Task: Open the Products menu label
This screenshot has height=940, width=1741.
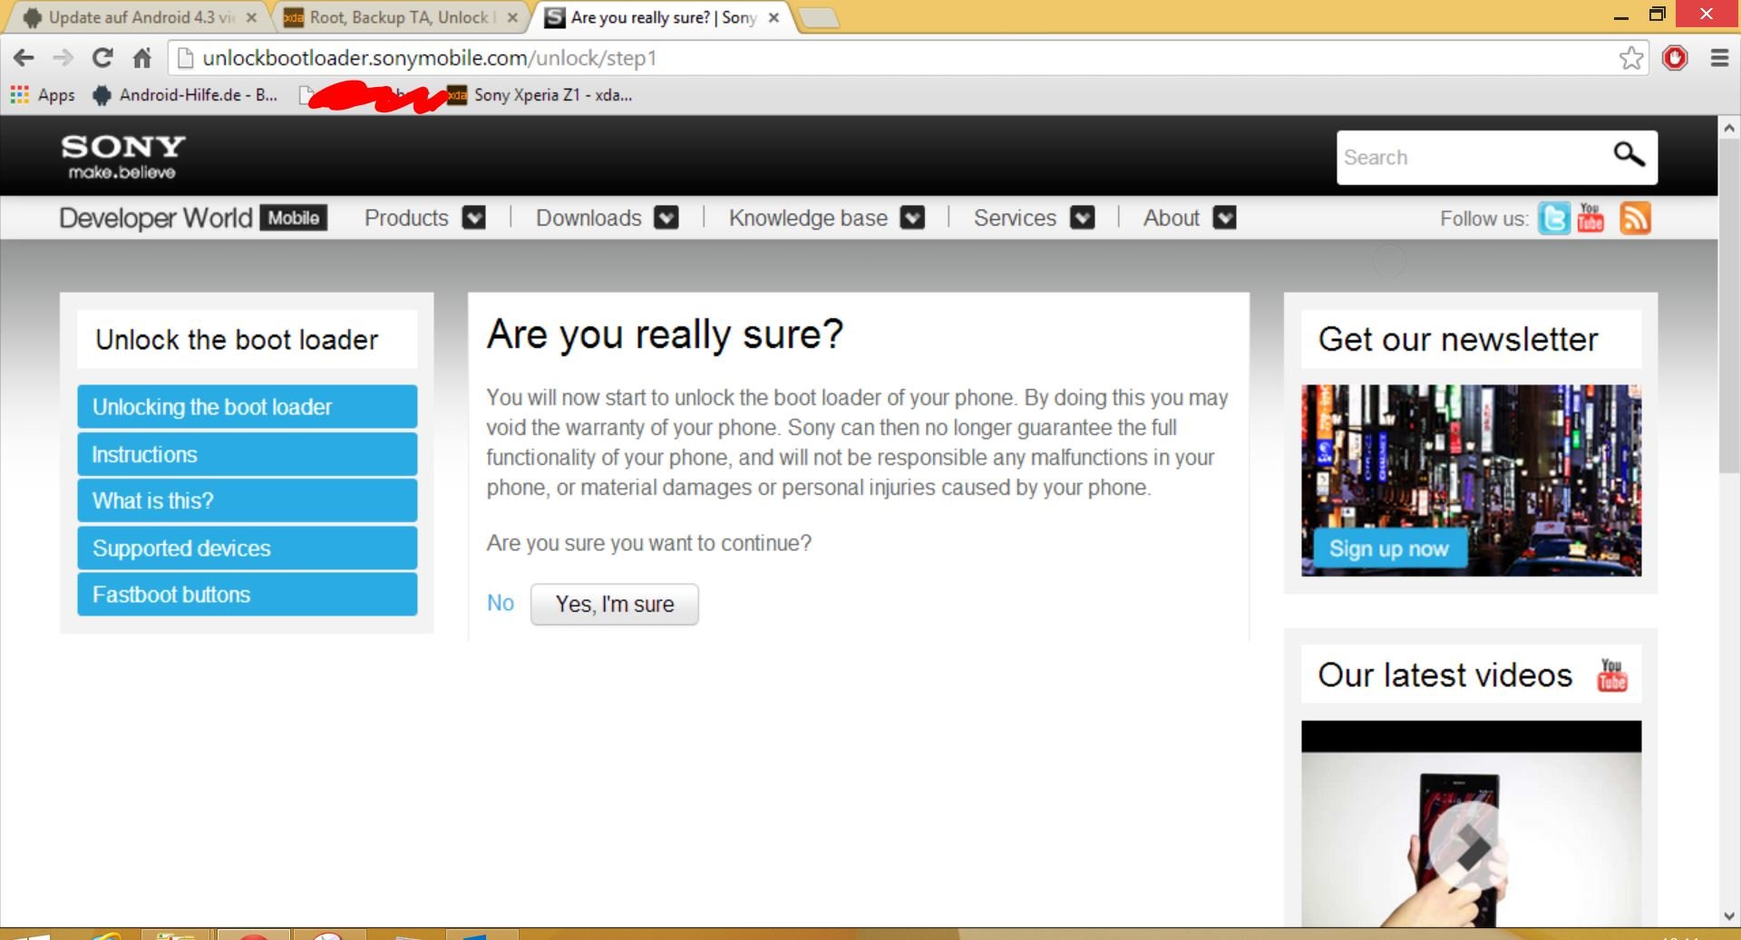Action: [x=406, y=218]
